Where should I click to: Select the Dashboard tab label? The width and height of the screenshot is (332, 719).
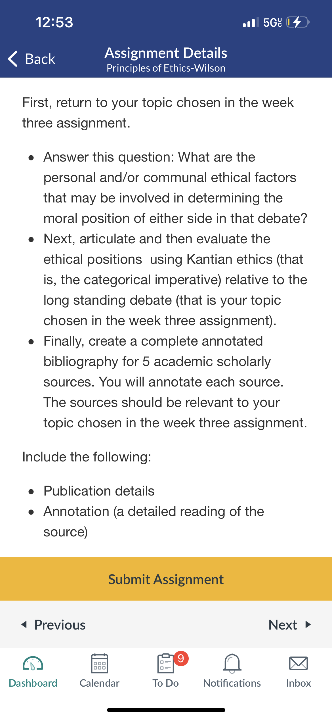(33, 683)
